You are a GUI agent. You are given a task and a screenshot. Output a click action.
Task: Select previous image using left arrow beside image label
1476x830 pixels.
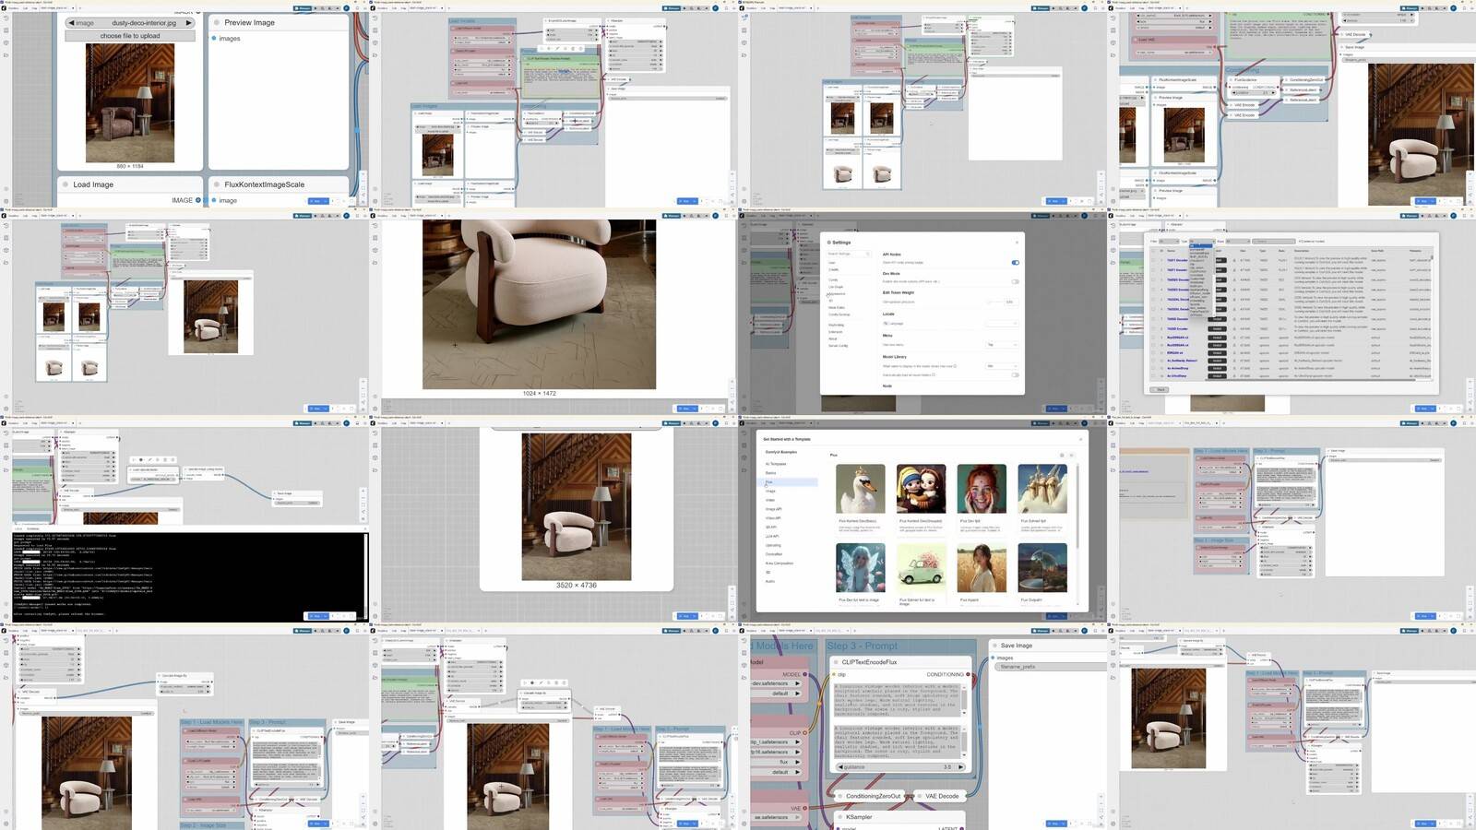coord(72,23)
